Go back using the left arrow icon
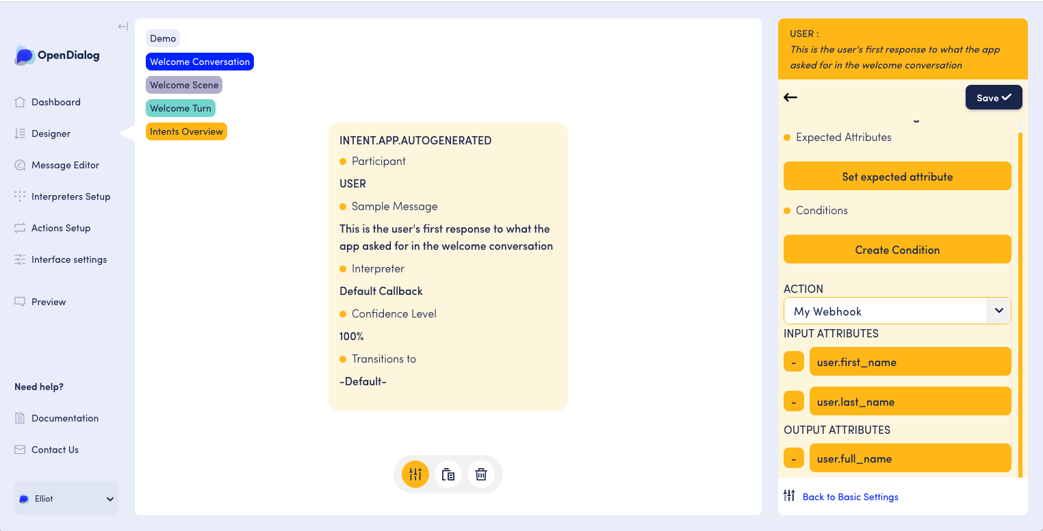This screenshot has width=1043, height=531. click(790, 97)
